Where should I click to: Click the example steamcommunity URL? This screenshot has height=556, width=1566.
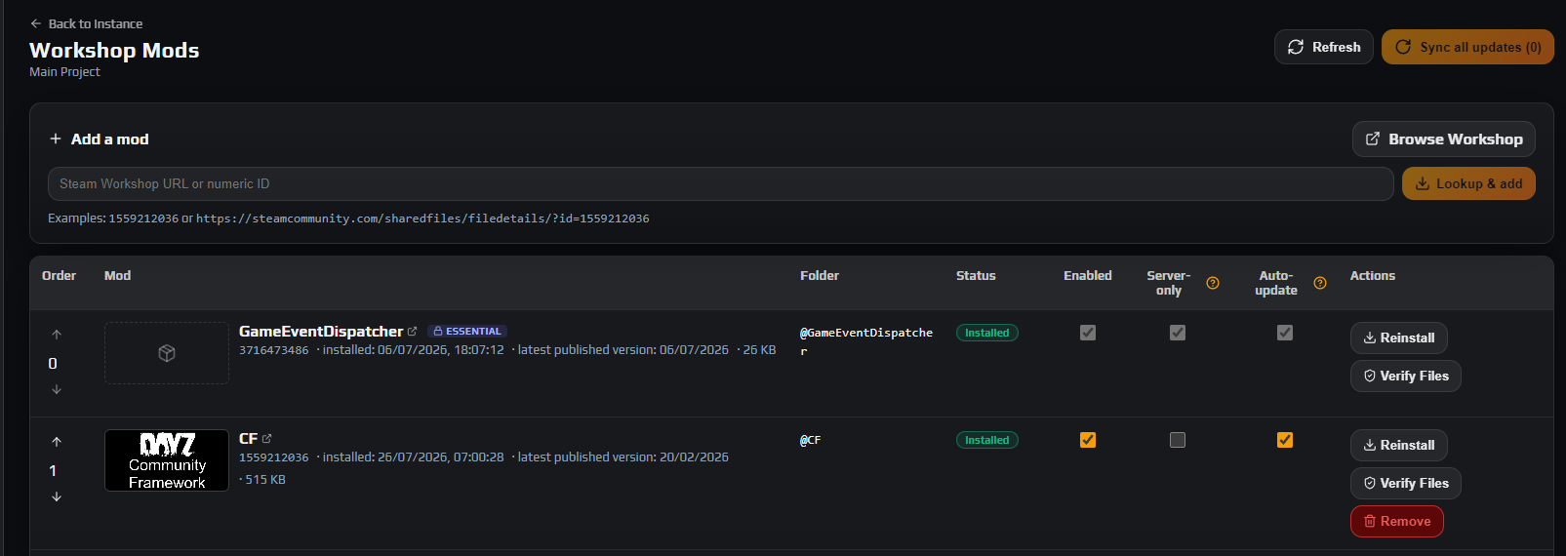(x=422, y=218)
